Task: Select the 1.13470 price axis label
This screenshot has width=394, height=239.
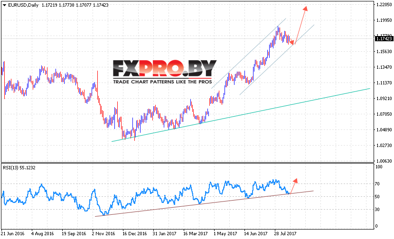Action: tap(384, 67)
